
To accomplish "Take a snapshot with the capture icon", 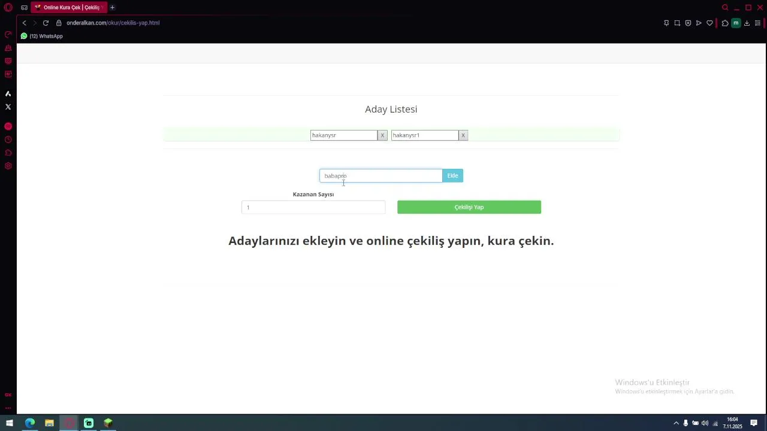I will pos(677,23).
